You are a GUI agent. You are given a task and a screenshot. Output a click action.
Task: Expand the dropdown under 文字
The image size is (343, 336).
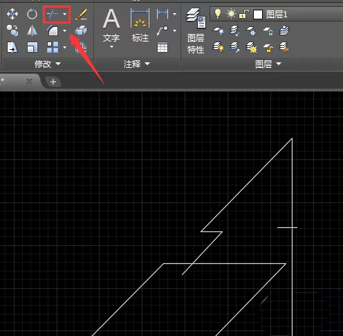pyautogui.click(x=112, y=47)
